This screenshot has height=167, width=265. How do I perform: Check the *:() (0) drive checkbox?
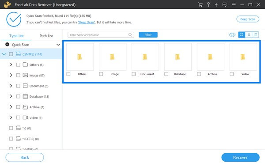pyautogui.click(x=11, y=128)
